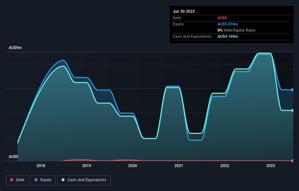The height and width of the screenshot is (191, 299).
Task: Select the Equity endpoint marker on chart
Action: 293,90
